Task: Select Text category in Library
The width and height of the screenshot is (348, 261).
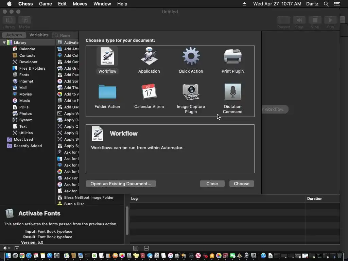Action: click(x=23, y=126)
